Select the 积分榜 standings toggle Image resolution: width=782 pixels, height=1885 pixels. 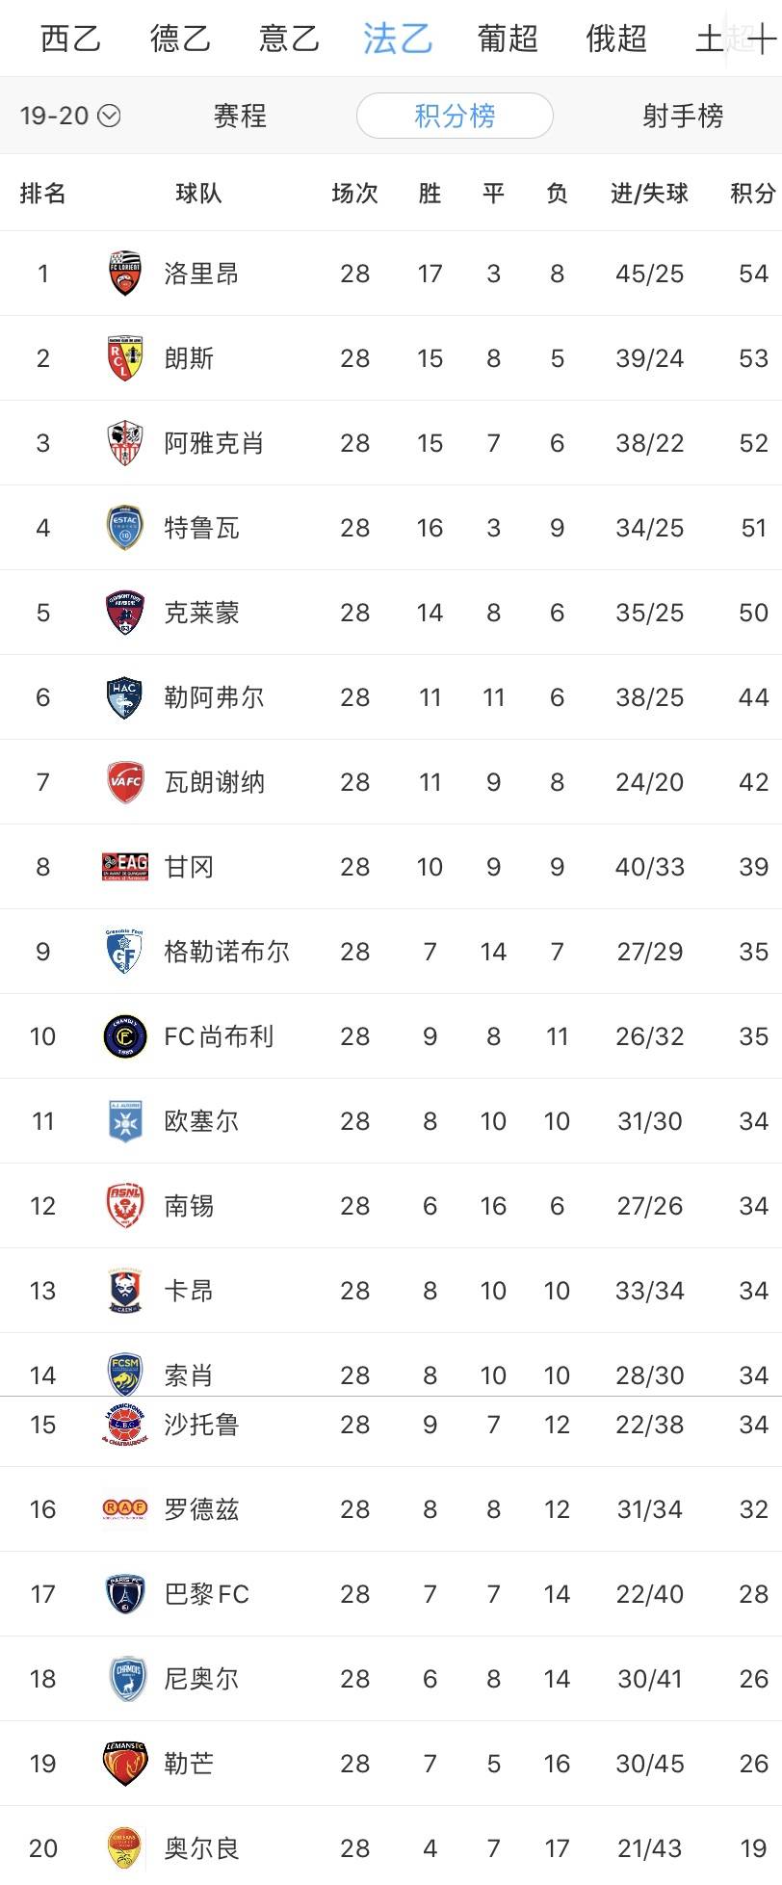pyautogui.click(x=455, y=116)
